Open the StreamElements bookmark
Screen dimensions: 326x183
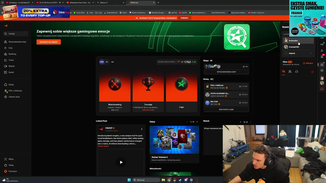coord(111,13)
